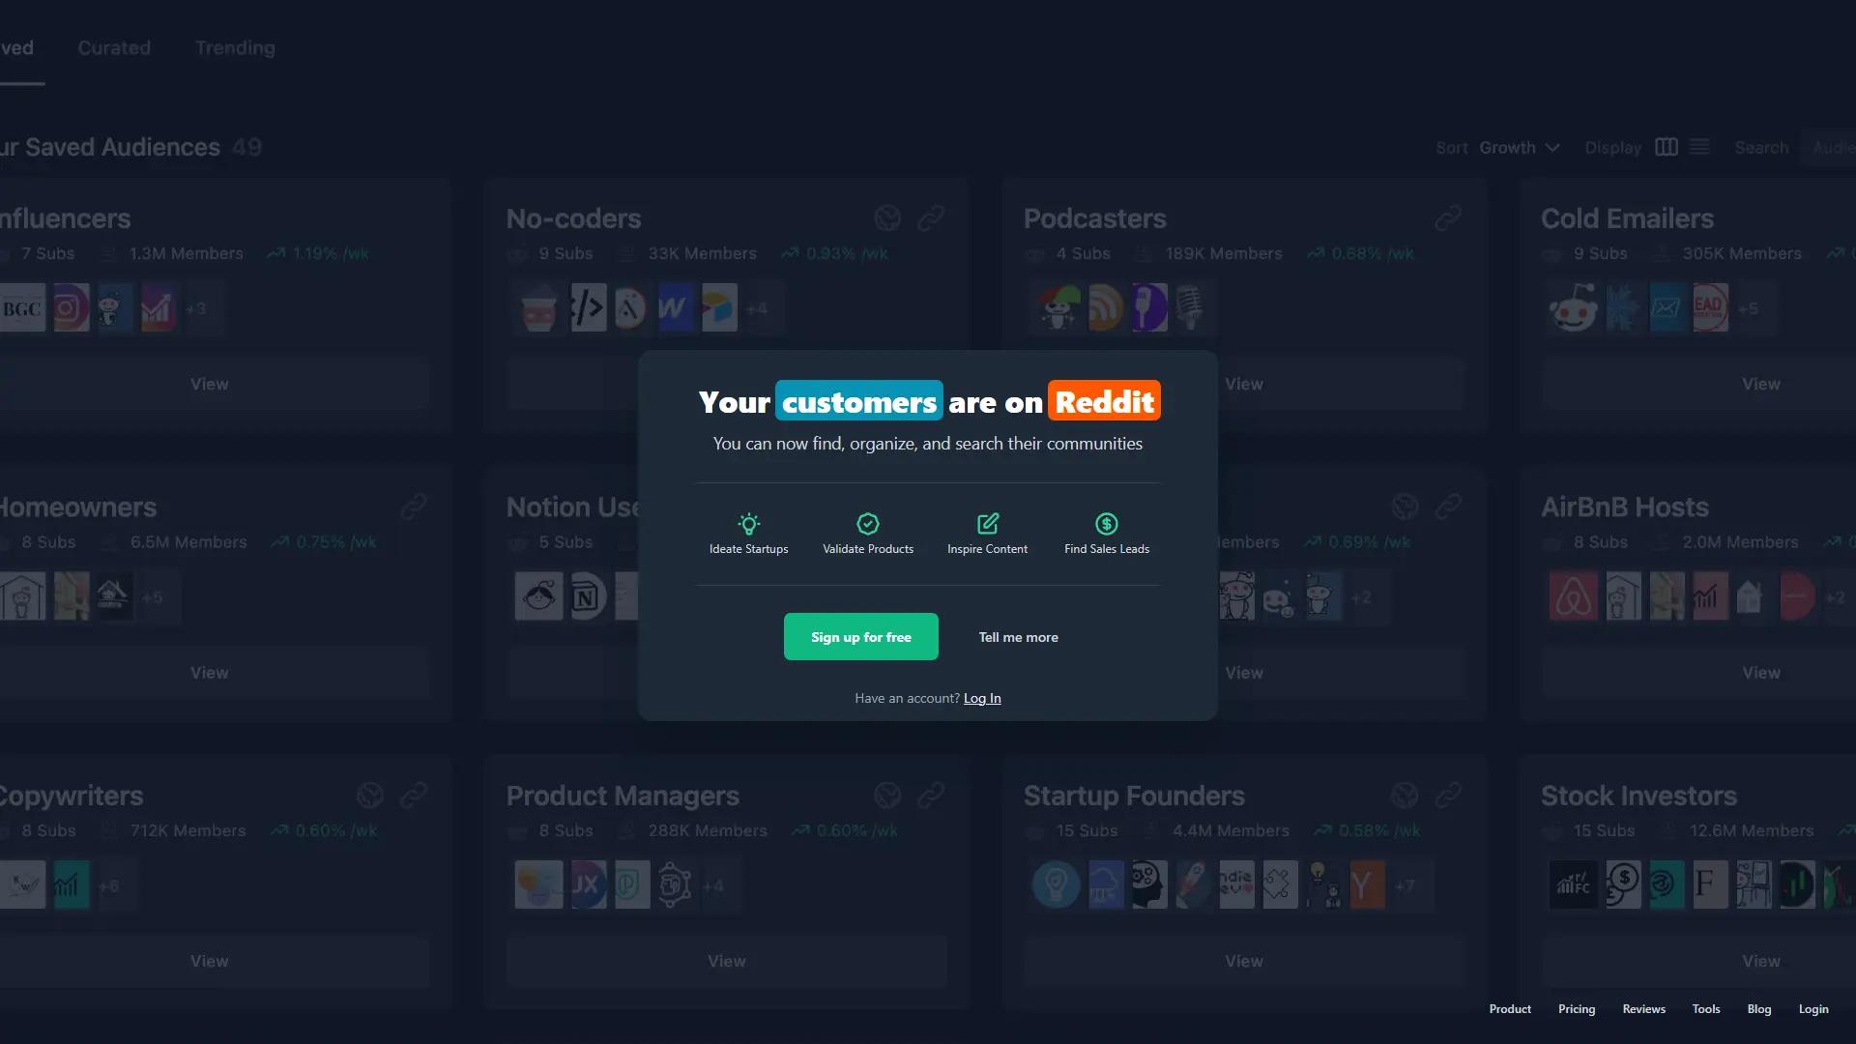This screenshot has height=1044, width=1856.
Task: Switch to list display view
Action: tap(1699, 147)
